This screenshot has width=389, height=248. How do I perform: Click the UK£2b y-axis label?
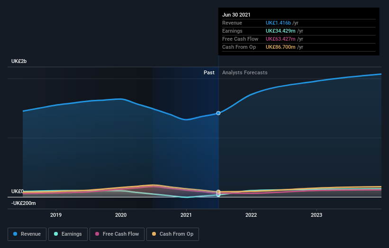tap(19, 61)
